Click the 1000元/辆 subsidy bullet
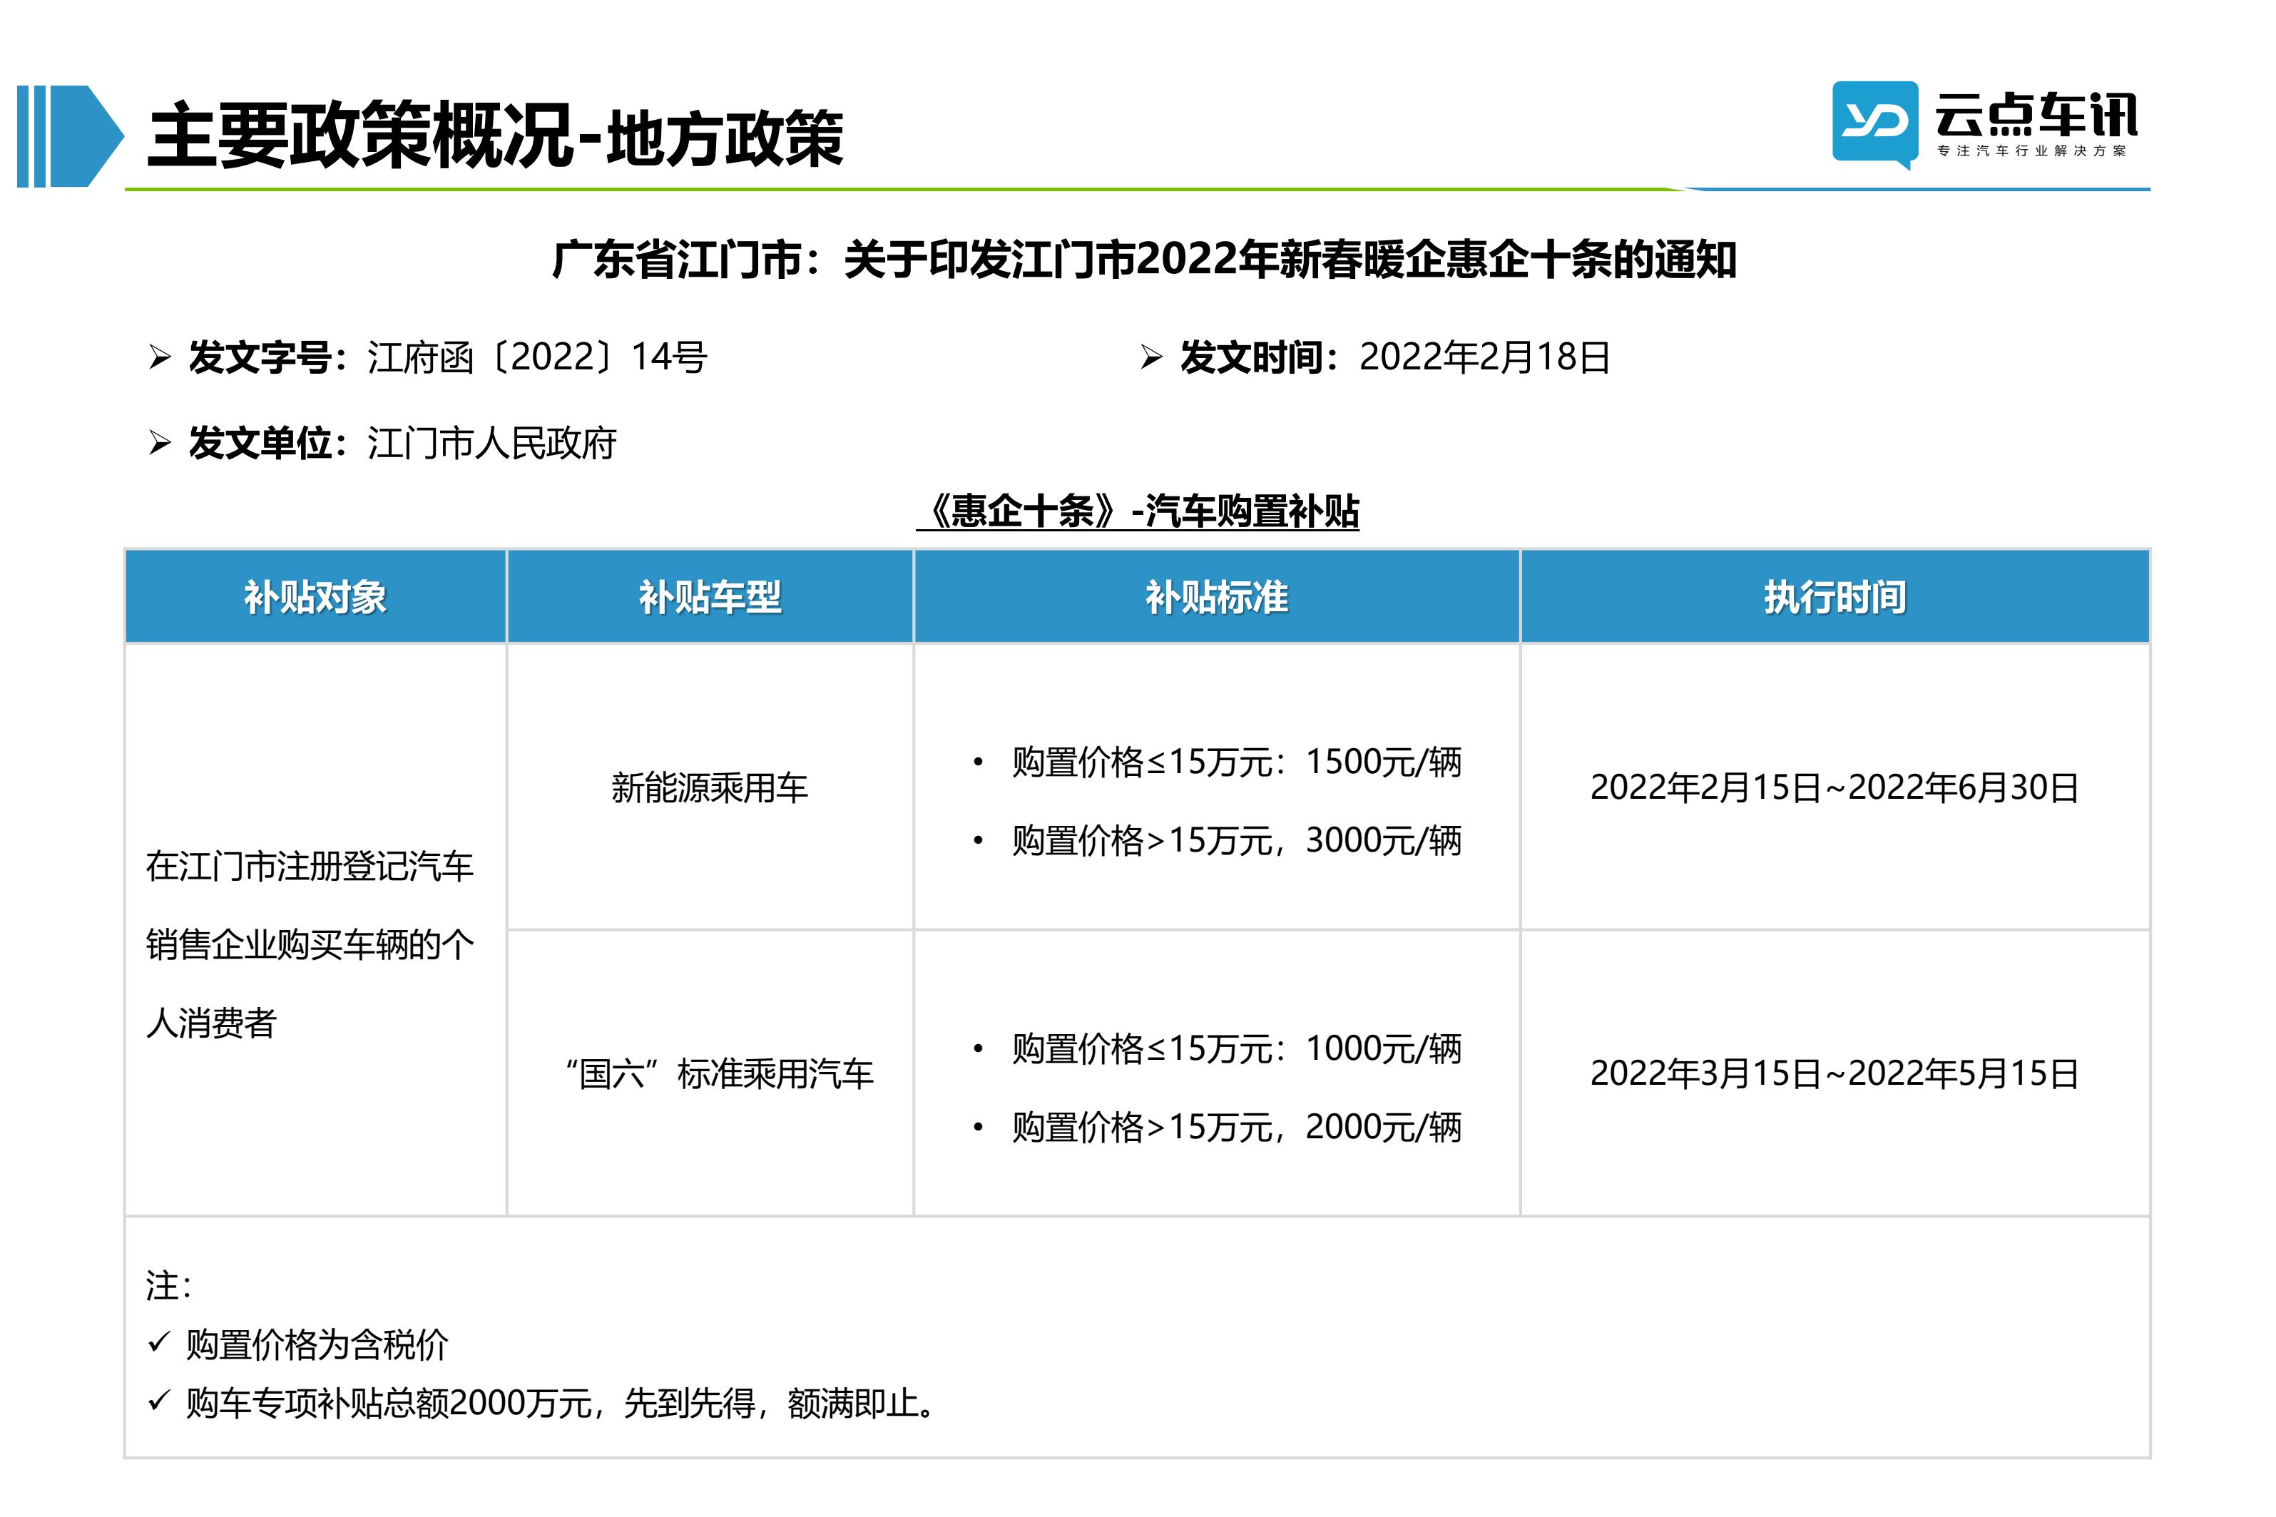 (x=1218, y=1048)
